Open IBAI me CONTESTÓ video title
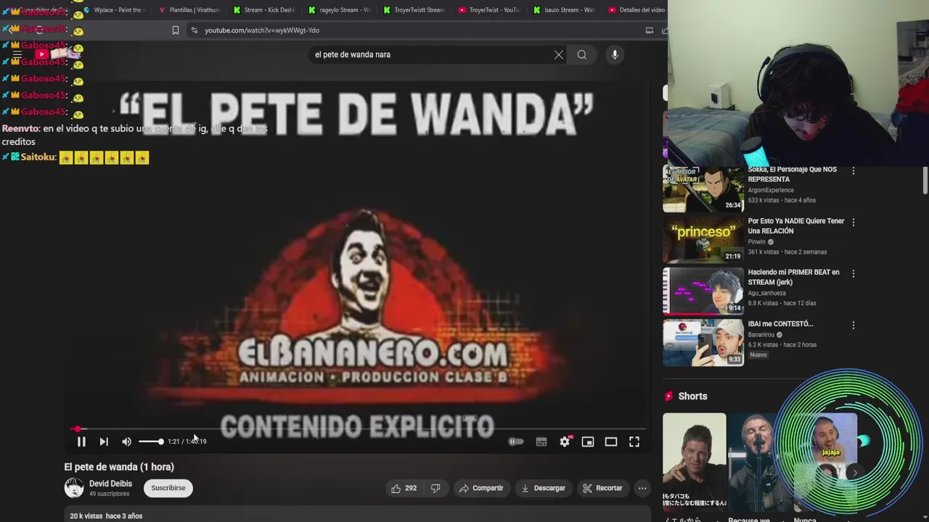This screenshot has width=929, height=522. point(780,324)
